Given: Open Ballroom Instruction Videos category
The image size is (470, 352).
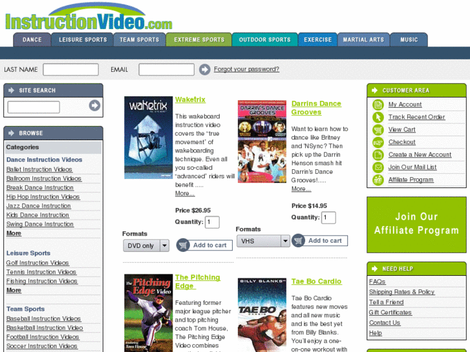Looking at the screenshot, I should point(44,178).
